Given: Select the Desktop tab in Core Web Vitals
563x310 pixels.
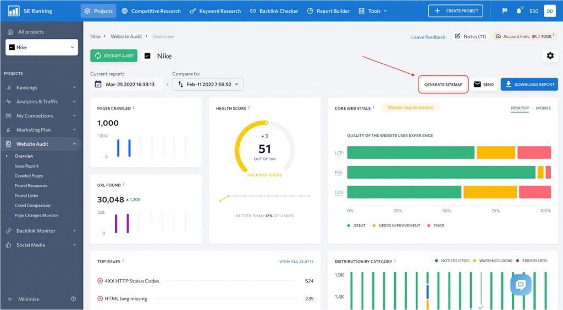Looking at the screenshot, I should [520, 108].
